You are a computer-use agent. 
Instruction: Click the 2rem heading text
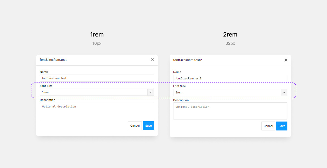[x=230, y=34]
